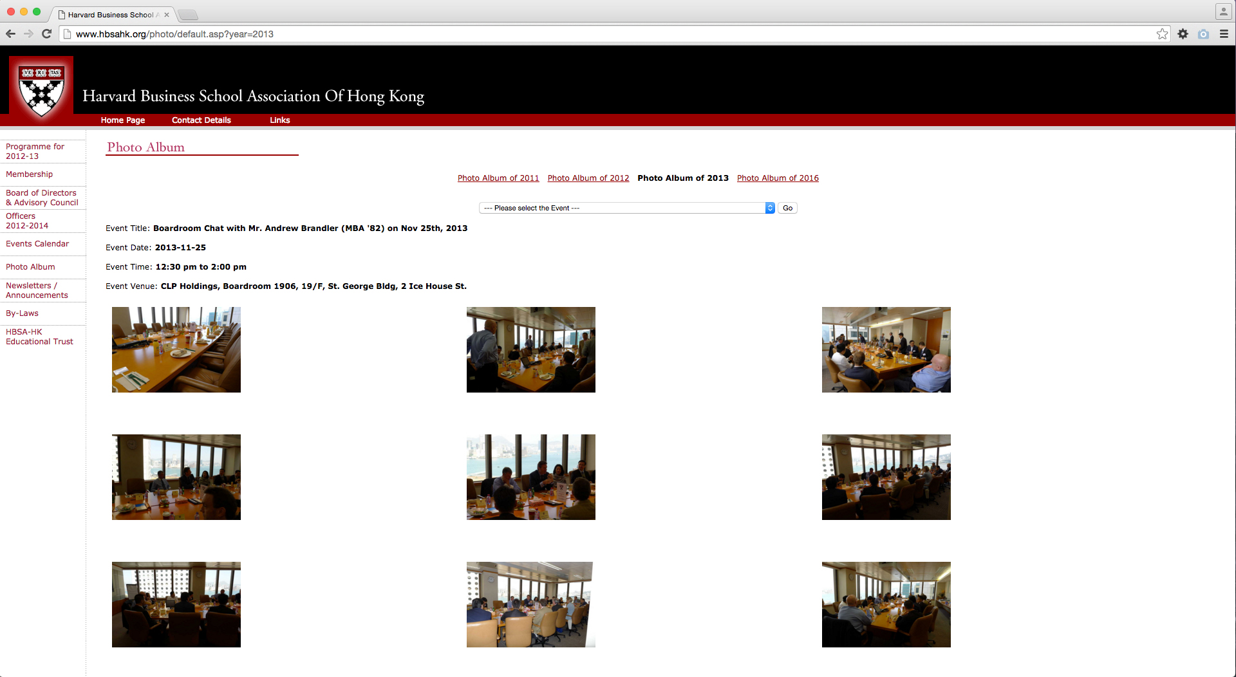Reload the page with refresh icon

tap(46, 34)
